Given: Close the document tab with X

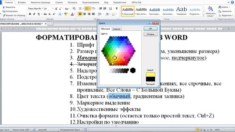Looking at the screenshot, I should click(x=46, y=23).
